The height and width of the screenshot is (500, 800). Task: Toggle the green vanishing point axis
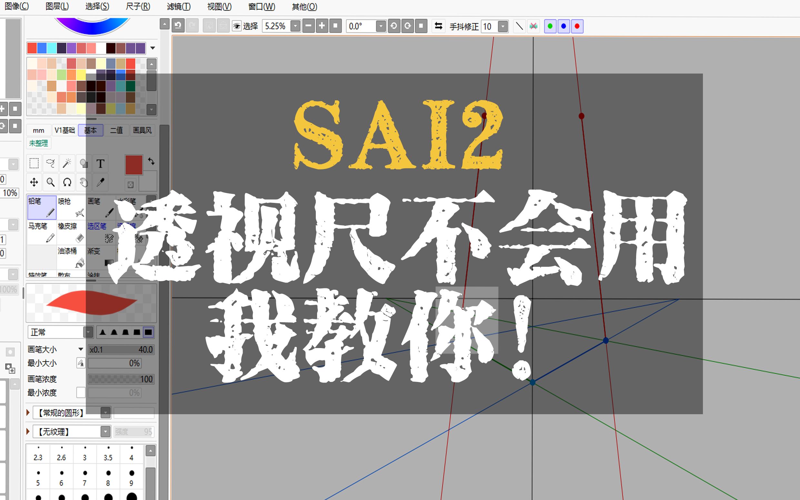click(550, 26)
